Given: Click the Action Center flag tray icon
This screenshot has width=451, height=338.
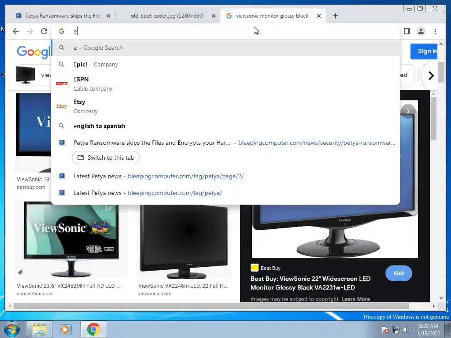Looking at the screenshot, I should [385, 330].
